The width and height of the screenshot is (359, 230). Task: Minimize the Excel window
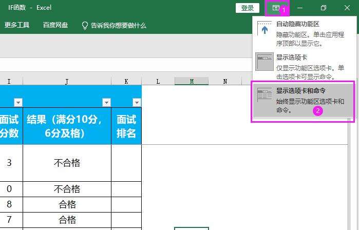click(300, 8)
